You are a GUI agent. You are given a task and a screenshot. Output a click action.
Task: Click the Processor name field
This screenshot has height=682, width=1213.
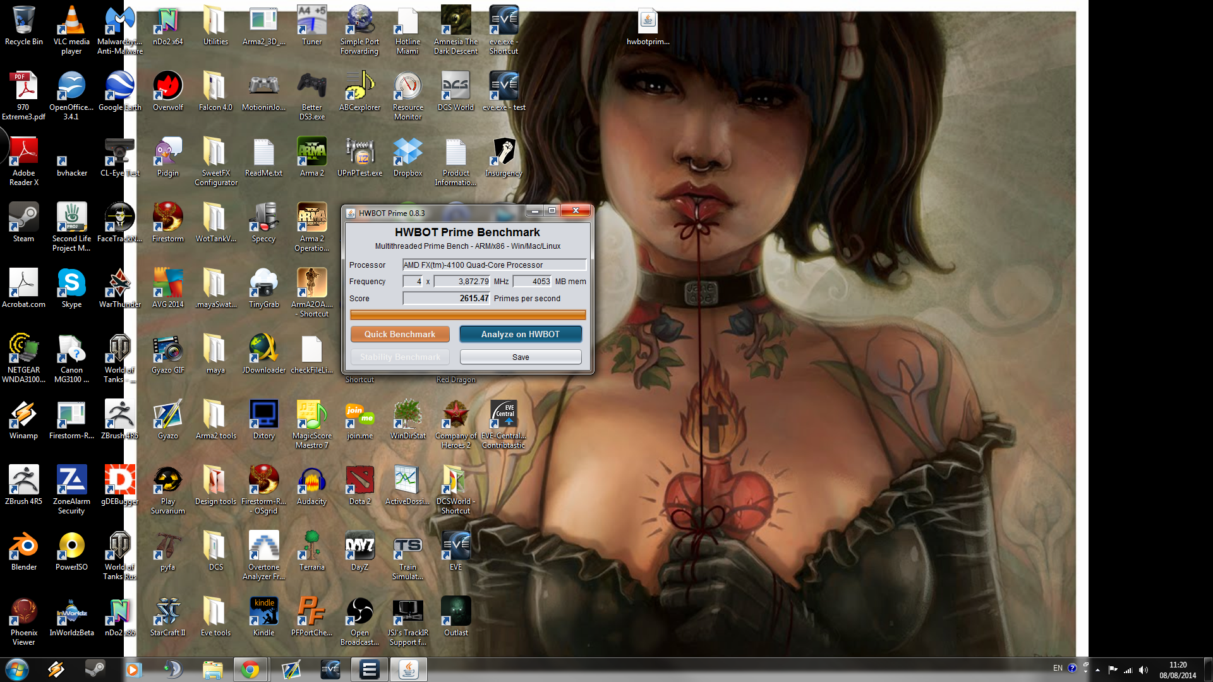494,265
